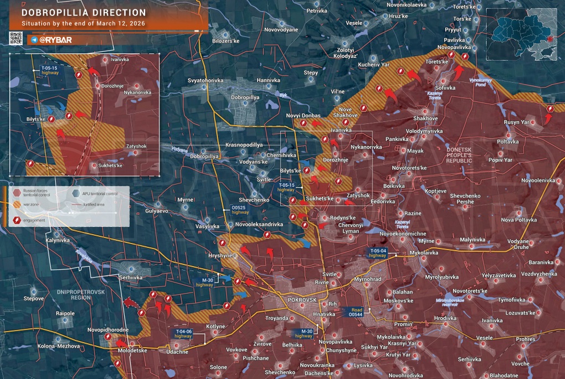Click the POKROVSK city label
The height and width of the screenshot is (379, 565).
[x=302, y=299]
